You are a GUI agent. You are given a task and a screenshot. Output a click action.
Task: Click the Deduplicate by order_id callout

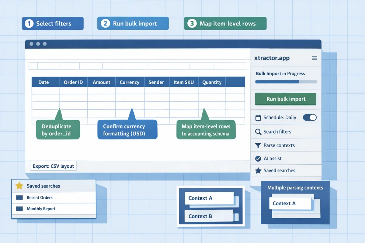pyautogui.click(x=58, y=130)
